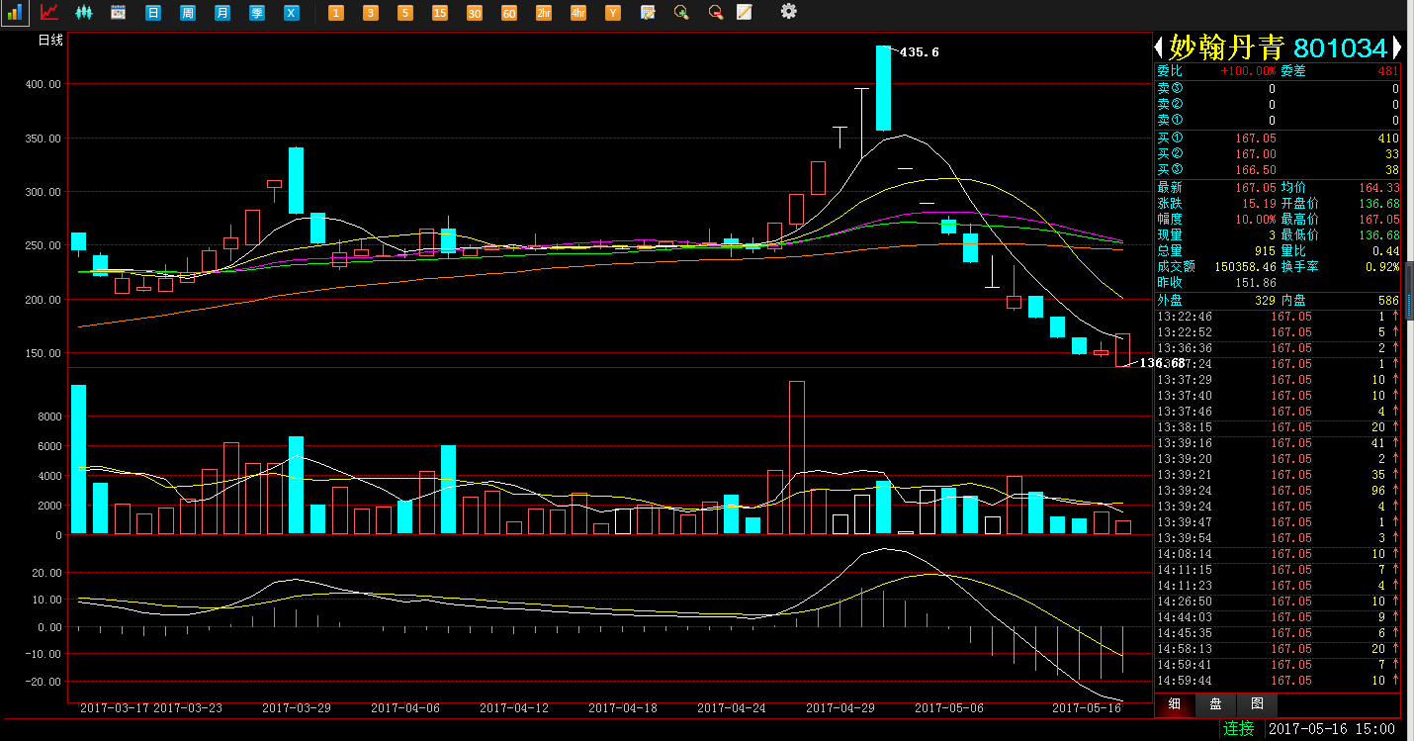Switch to the 图 chart tab

tap(1257, 704)
